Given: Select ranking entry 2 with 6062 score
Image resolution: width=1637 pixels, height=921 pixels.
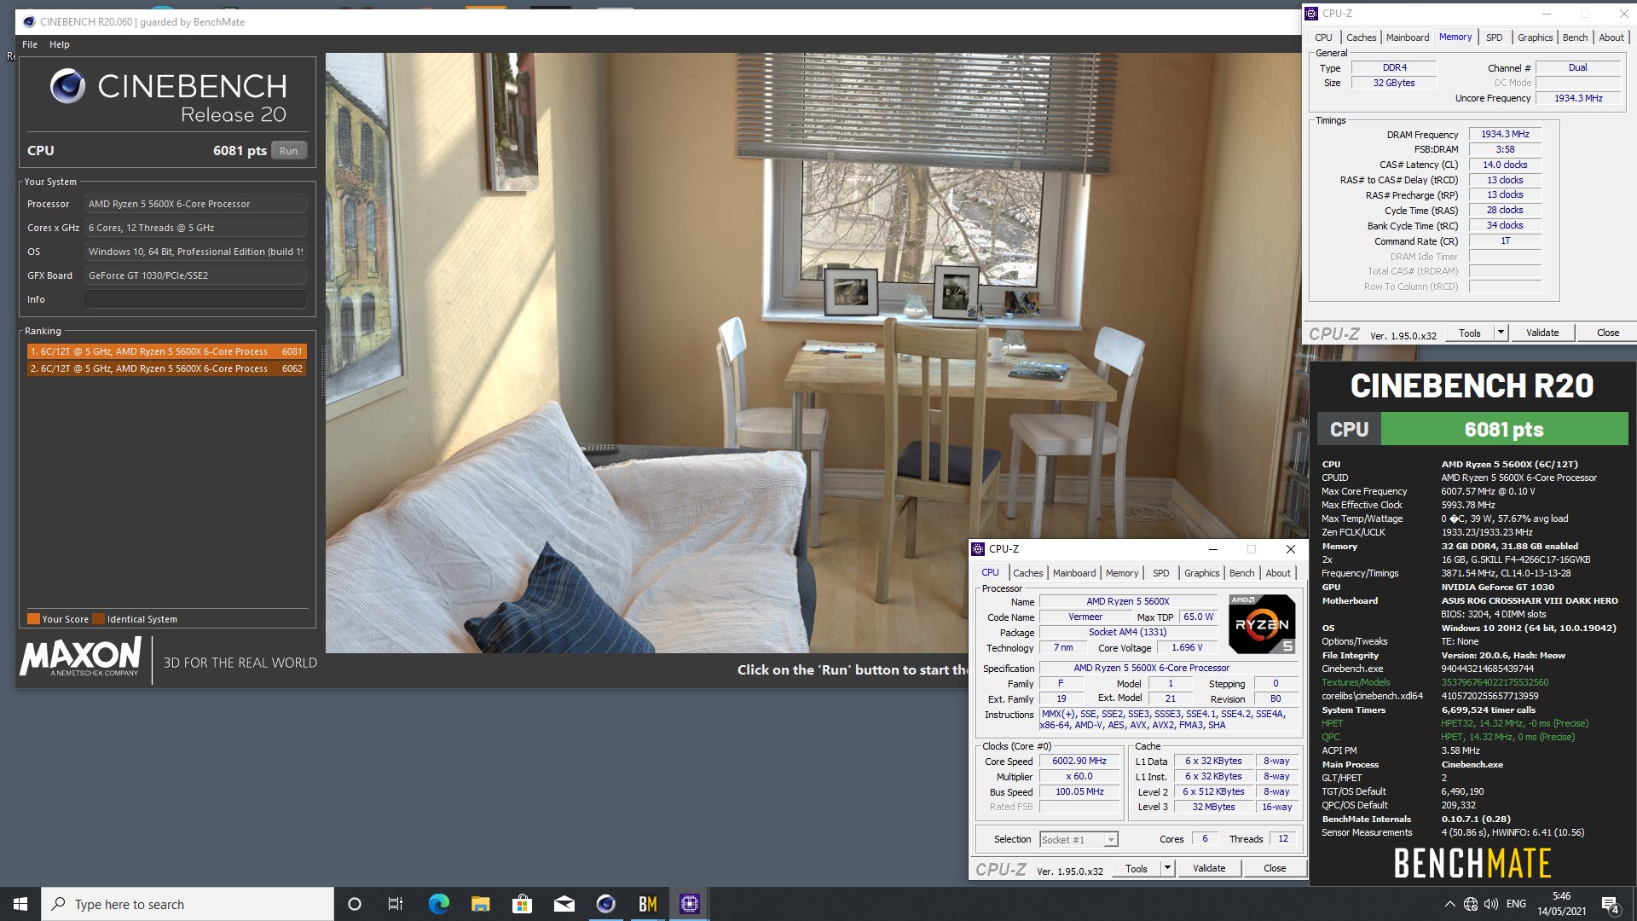Looking at the screenshot, I should point(166,368).
